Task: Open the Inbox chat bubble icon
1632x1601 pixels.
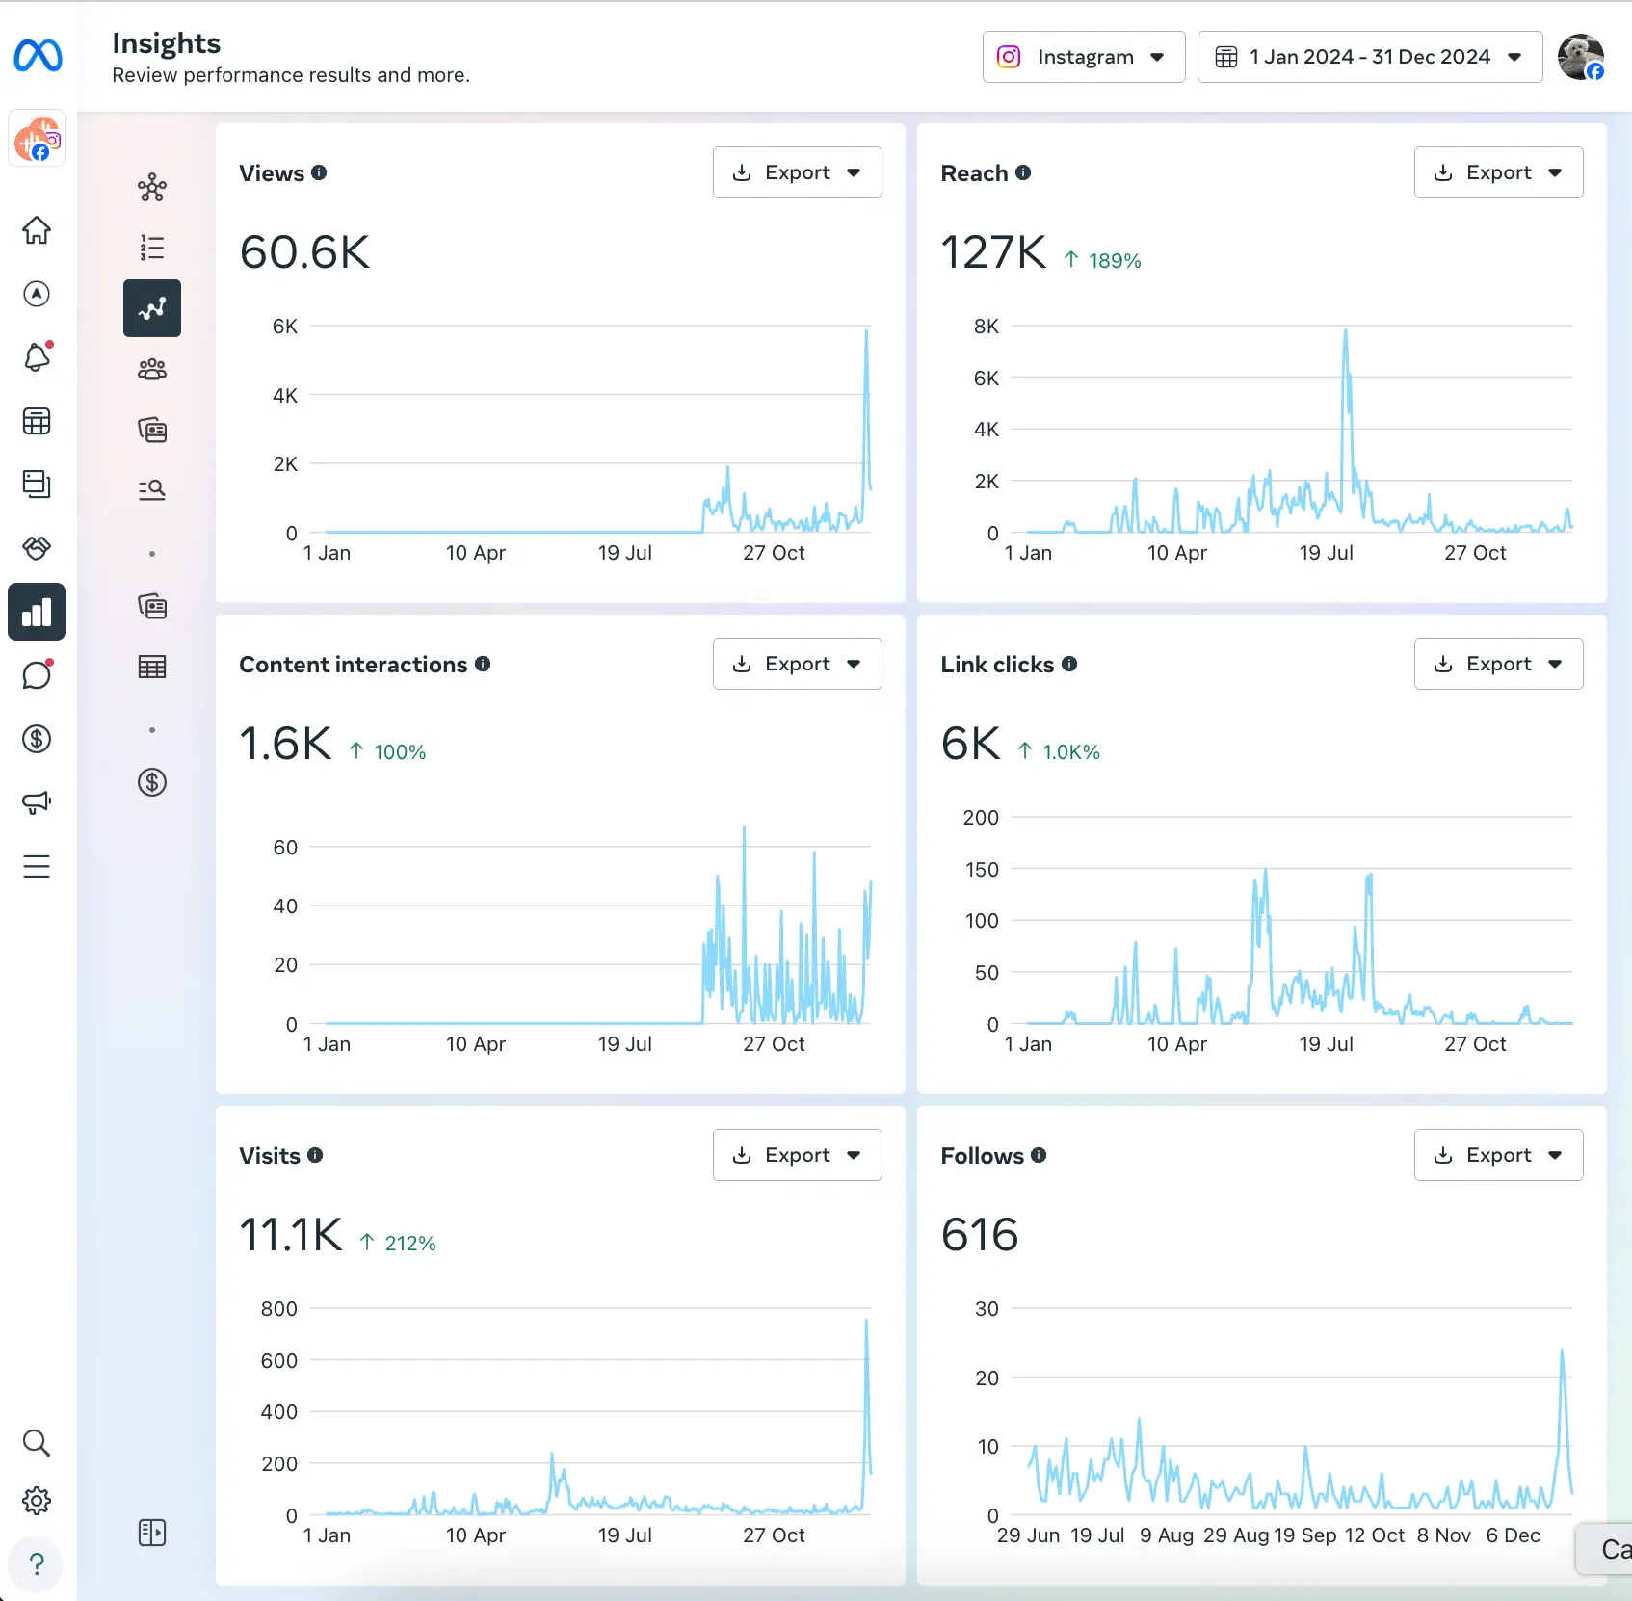Action: 37,675
